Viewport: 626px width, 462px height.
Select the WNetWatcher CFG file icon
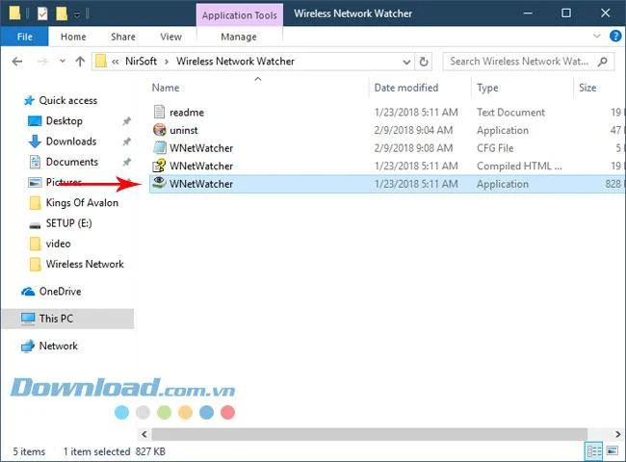pos(159,147)
